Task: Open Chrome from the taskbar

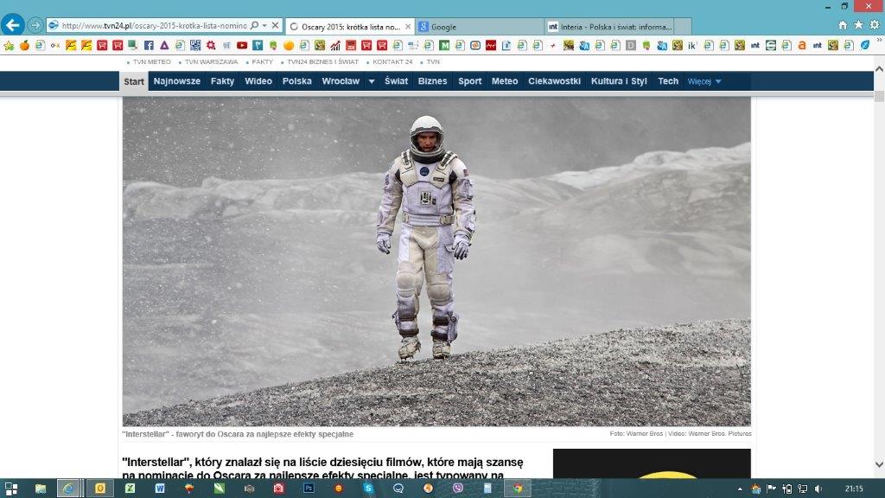Action: tap(518, 488)
